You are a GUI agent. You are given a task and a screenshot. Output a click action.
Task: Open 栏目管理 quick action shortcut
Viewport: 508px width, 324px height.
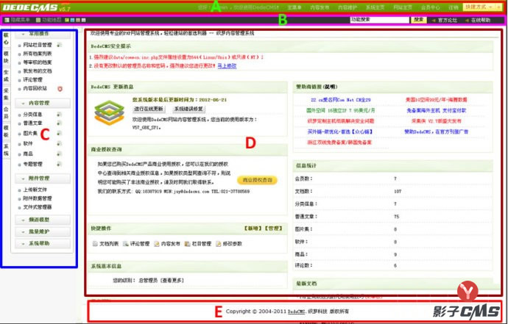(187, 242)
